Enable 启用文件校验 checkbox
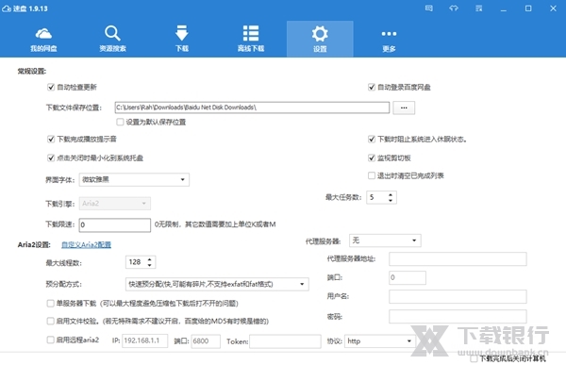 [x=51, y=321]
